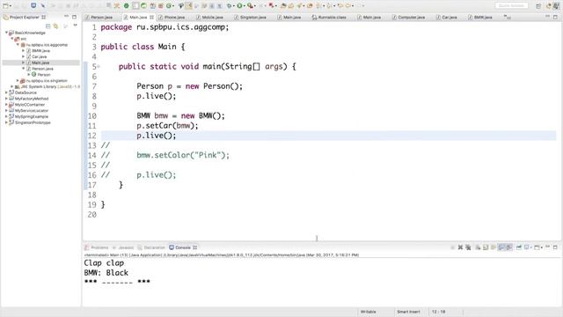Open the New wizard toolbar icon
This screenshot has width=563, height=317.
[5, 6]
